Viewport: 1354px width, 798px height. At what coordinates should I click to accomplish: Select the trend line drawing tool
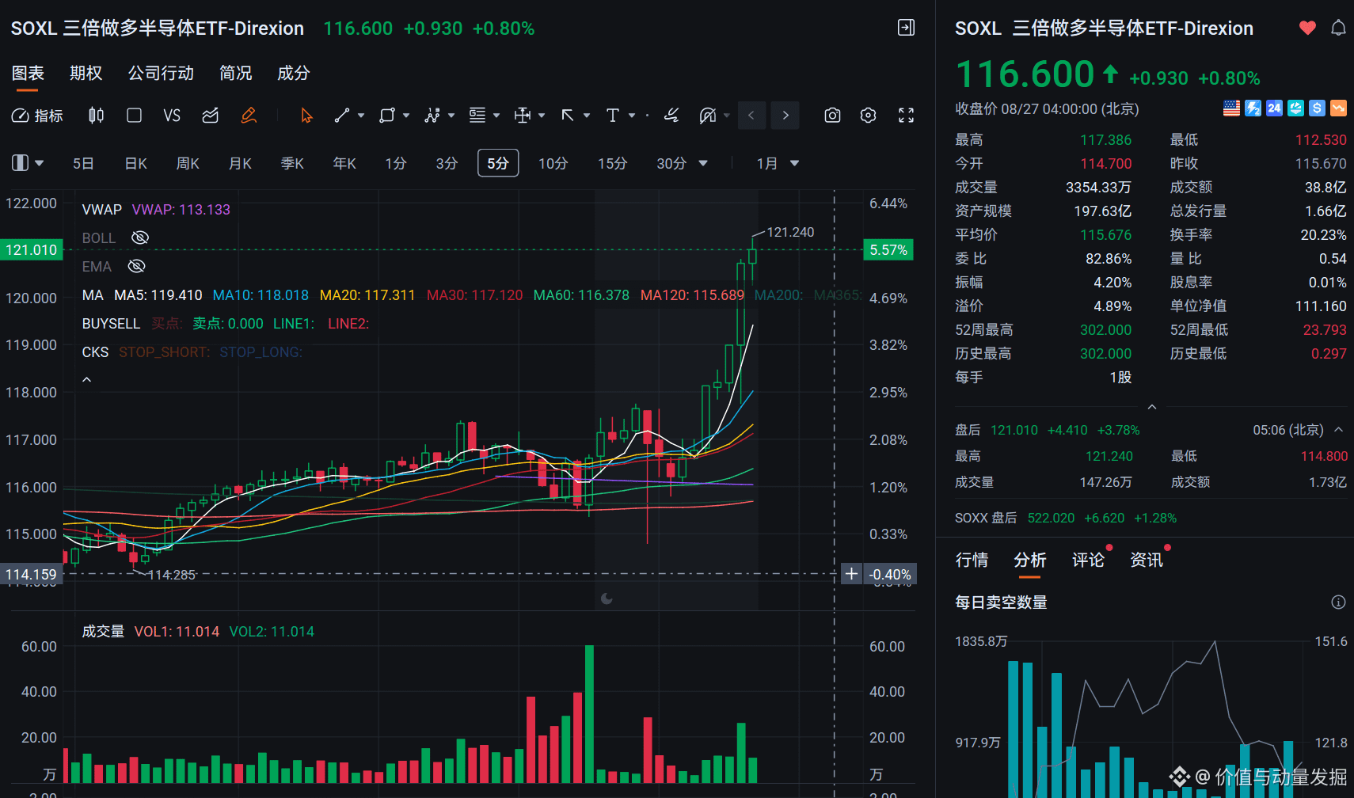pos(342,116)
